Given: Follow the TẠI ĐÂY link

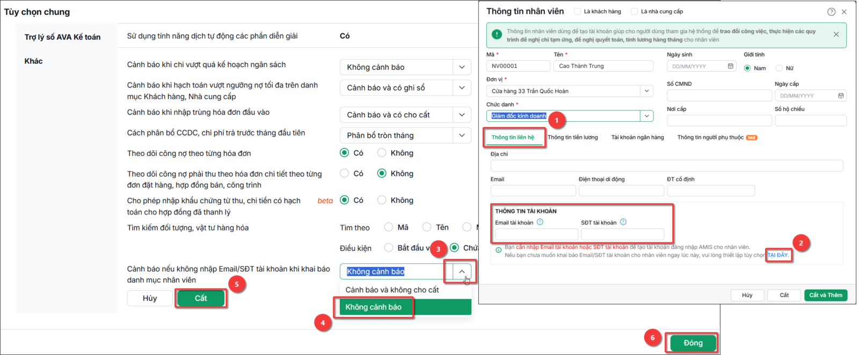Looking at the screenshot, I should [778, 255].
